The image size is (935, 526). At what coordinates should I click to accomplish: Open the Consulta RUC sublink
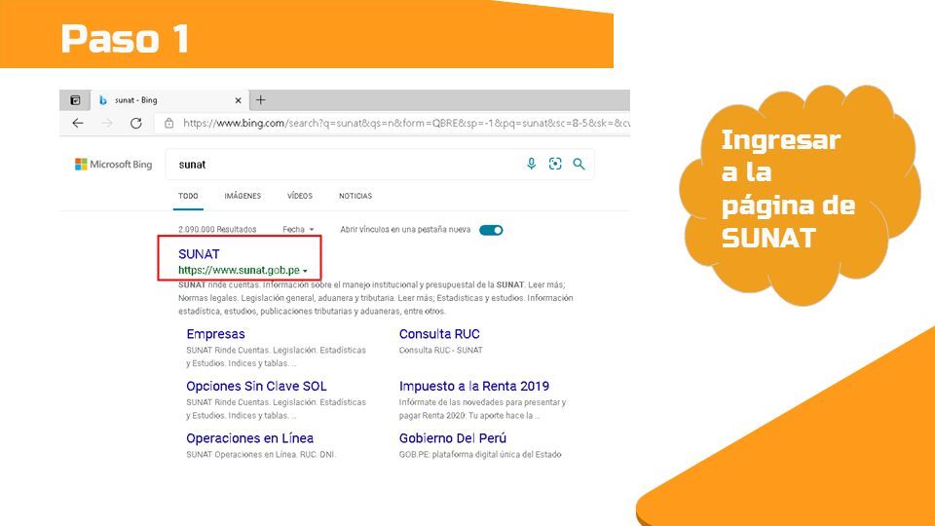pos(439,334)
